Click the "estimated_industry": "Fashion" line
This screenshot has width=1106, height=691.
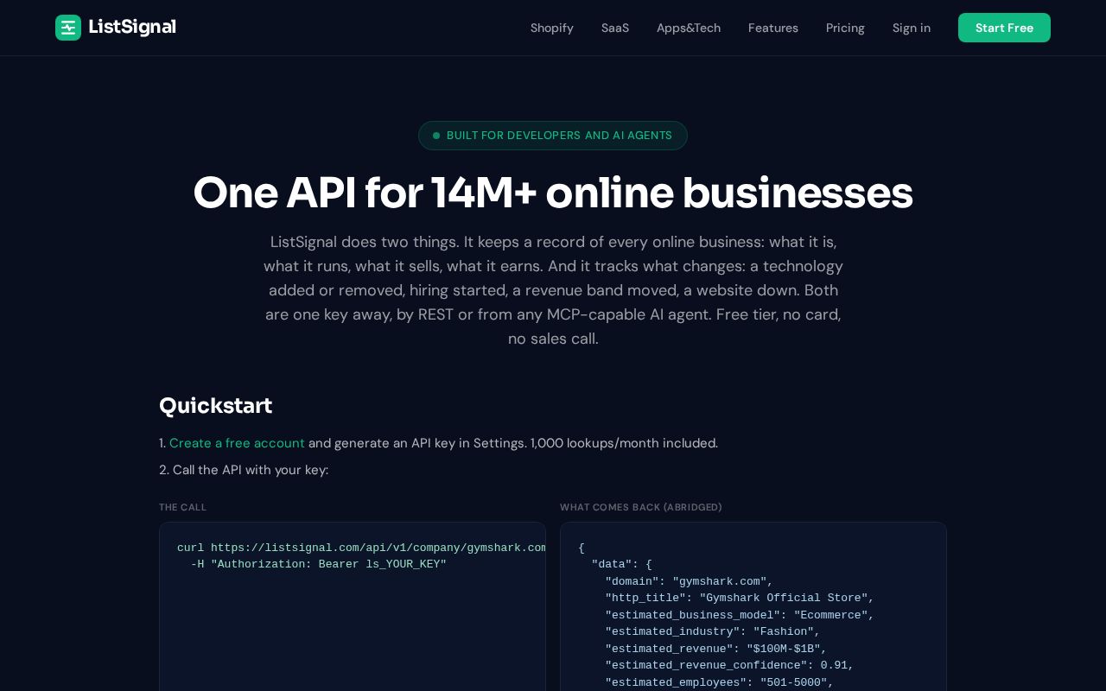pos(713,631)
